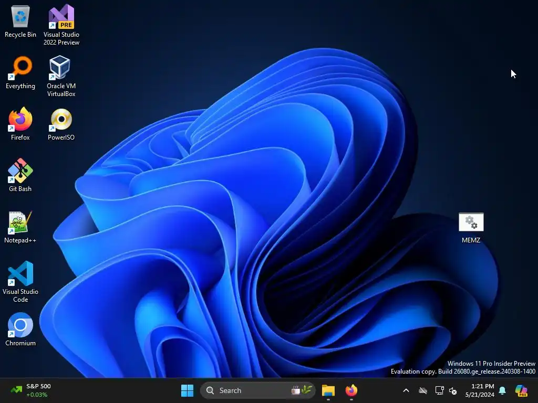538x403 pixels.
Task: Click the Search highlight illustration in search box
Action: tap(302, 390)
